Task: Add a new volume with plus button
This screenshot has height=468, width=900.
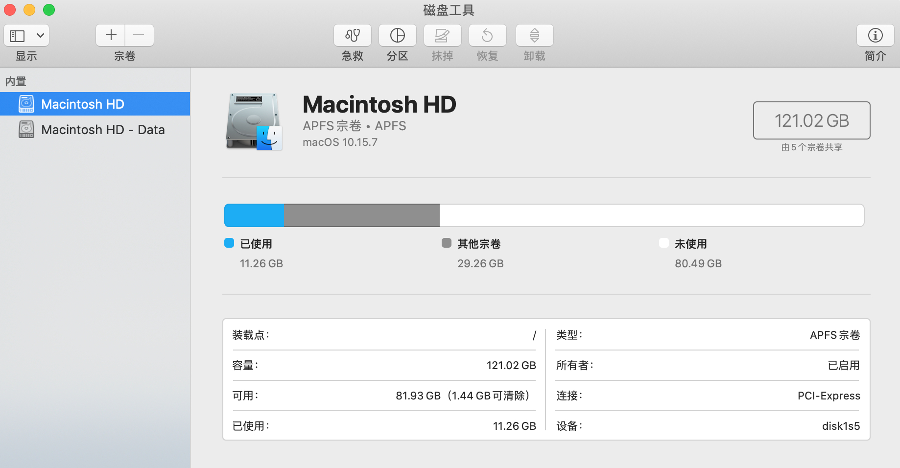Action: click(111, 35)
